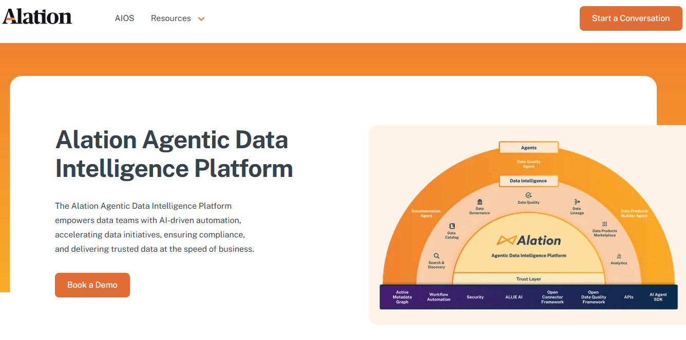Screen dimensions: 686x340
Task: Select the Data Governance icon in diagram
Action: 480,202
